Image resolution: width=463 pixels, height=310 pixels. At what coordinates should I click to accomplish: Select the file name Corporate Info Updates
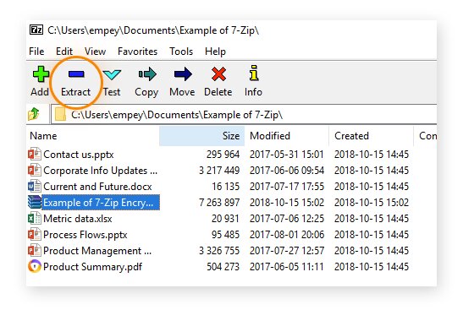[x=100, y=171]
